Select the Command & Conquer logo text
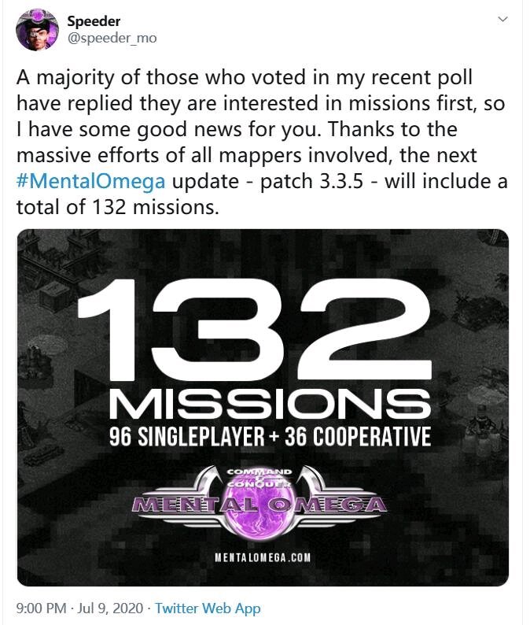Viewport: 530px width, 625px height. tap(259, 478)
